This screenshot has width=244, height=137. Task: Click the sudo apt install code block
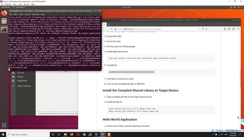coord(161,58)
